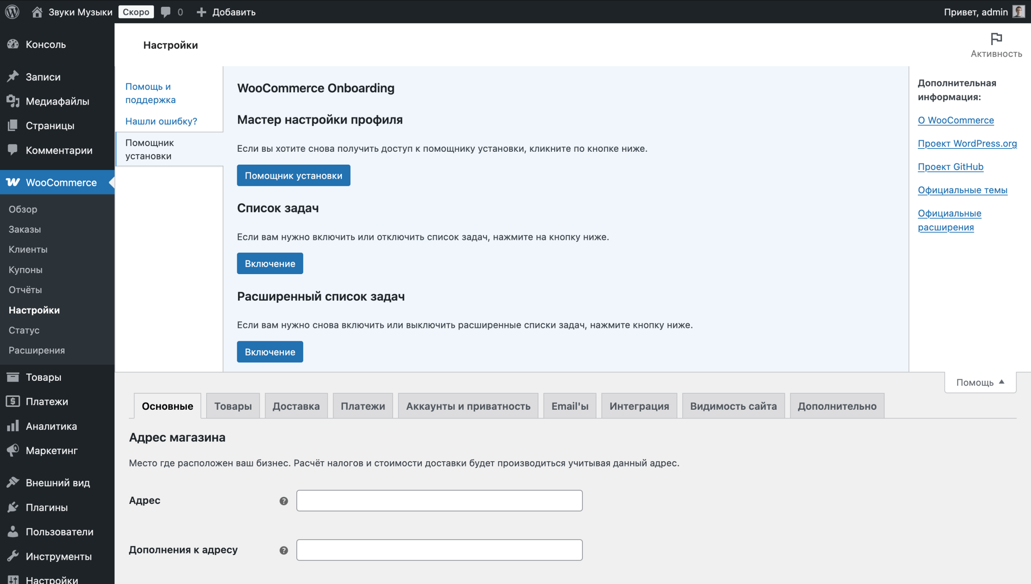Open the comments bubble icon in admin bar
The image size is (1031, 584).
(166, 12)
